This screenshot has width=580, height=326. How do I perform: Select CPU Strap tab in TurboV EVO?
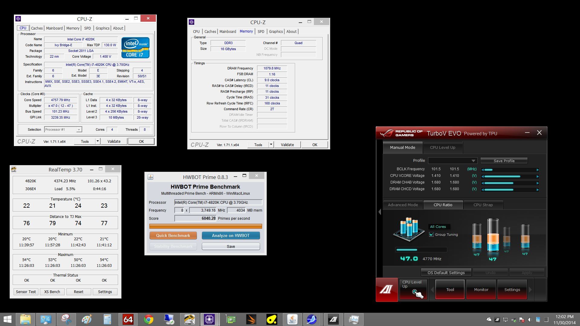tap(483, 205)
